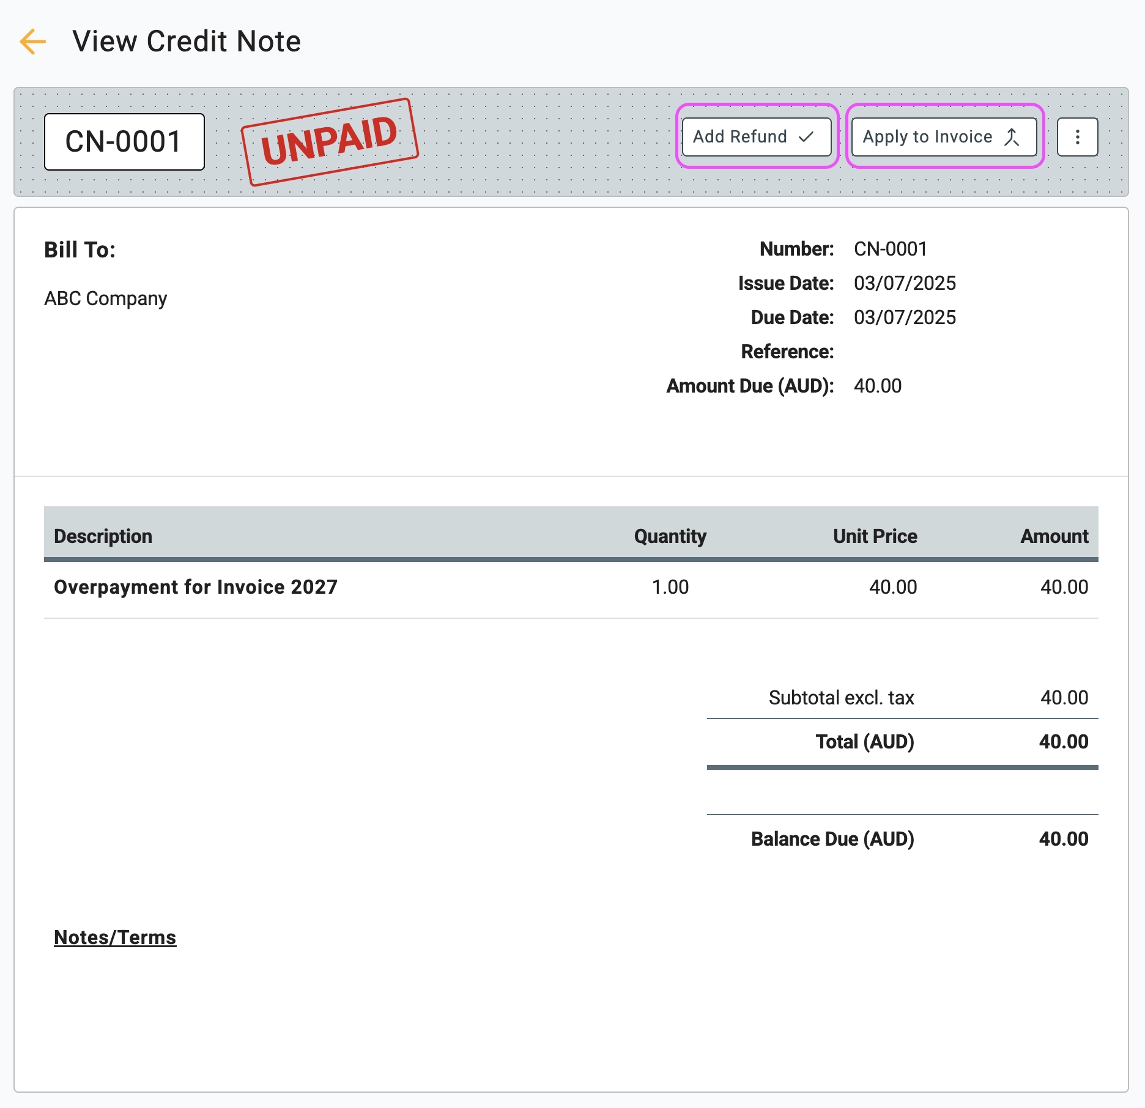Click the Amount column header
The width and height of the screenshot is (1145, 1108).
coord(1054,536)
